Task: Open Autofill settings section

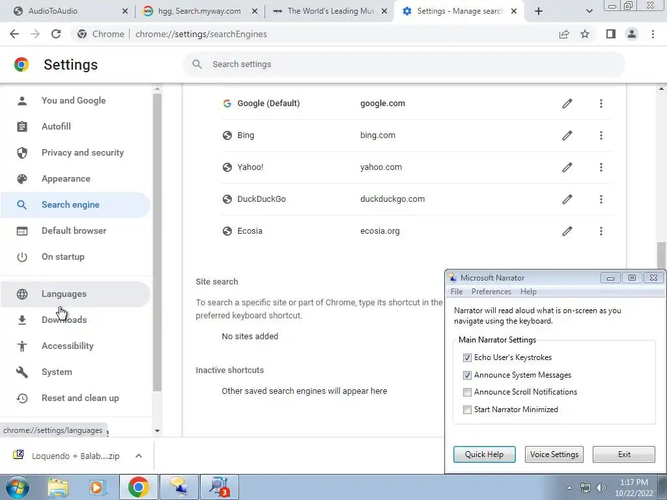Action: point(76,127)
